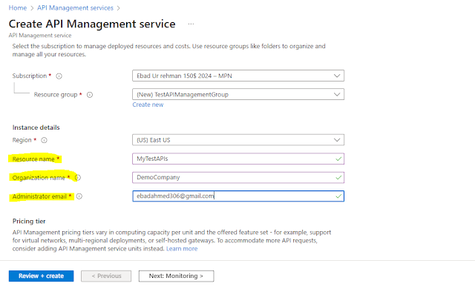Open the Learn more pricing link

182,249
